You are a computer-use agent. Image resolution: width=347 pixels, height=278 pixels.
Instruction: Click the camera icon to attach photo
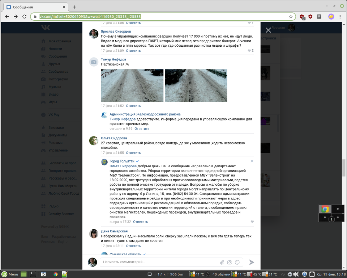coord(230,262)
